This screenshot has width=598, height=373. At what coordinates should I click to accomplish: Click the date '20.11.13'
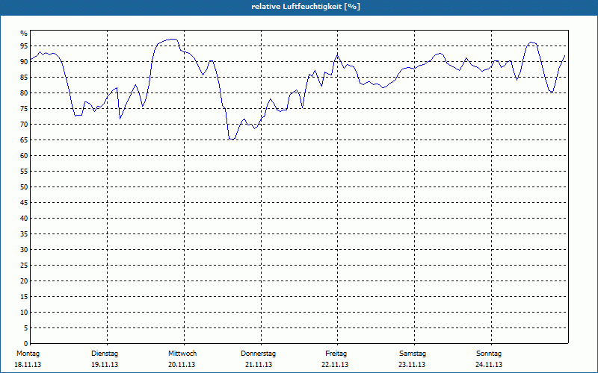click(x=182, y=365)
